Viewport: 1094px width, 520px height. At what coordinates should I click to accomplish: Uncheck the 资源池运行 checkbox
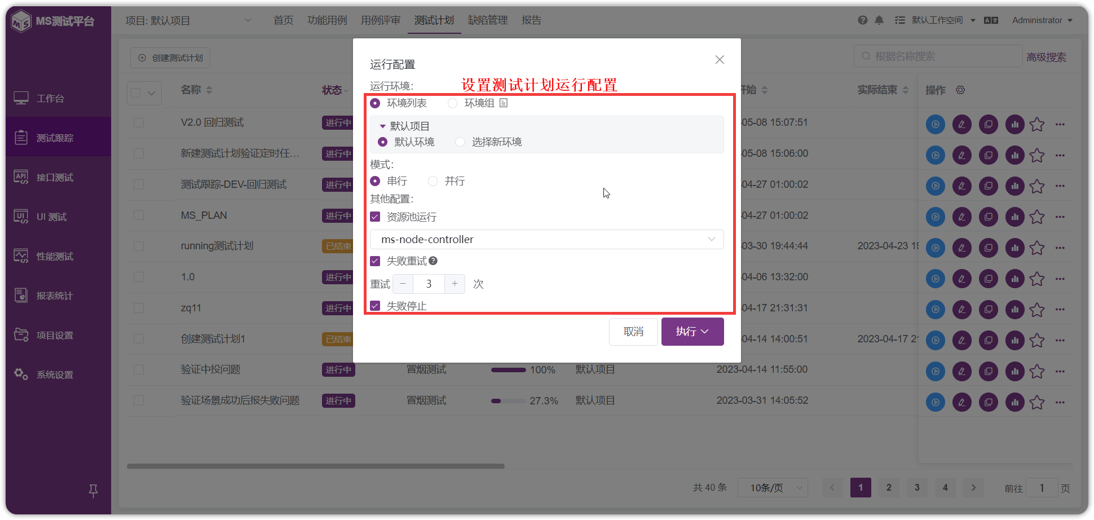(375, 217)
